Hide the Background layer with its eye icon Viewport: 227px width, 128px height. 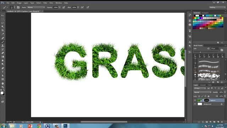tap(195, 104)
